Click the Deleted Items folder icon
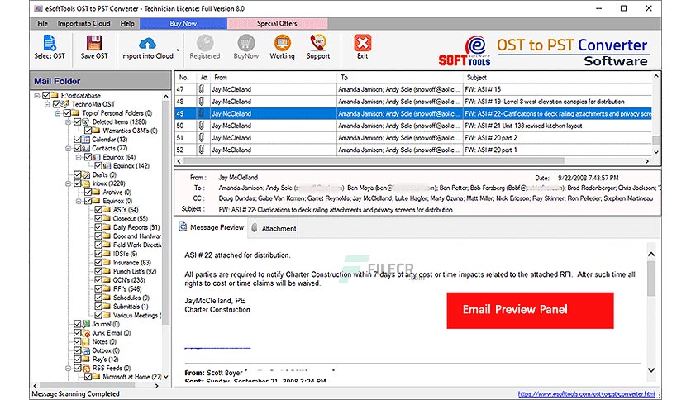 tap(86, 121)
